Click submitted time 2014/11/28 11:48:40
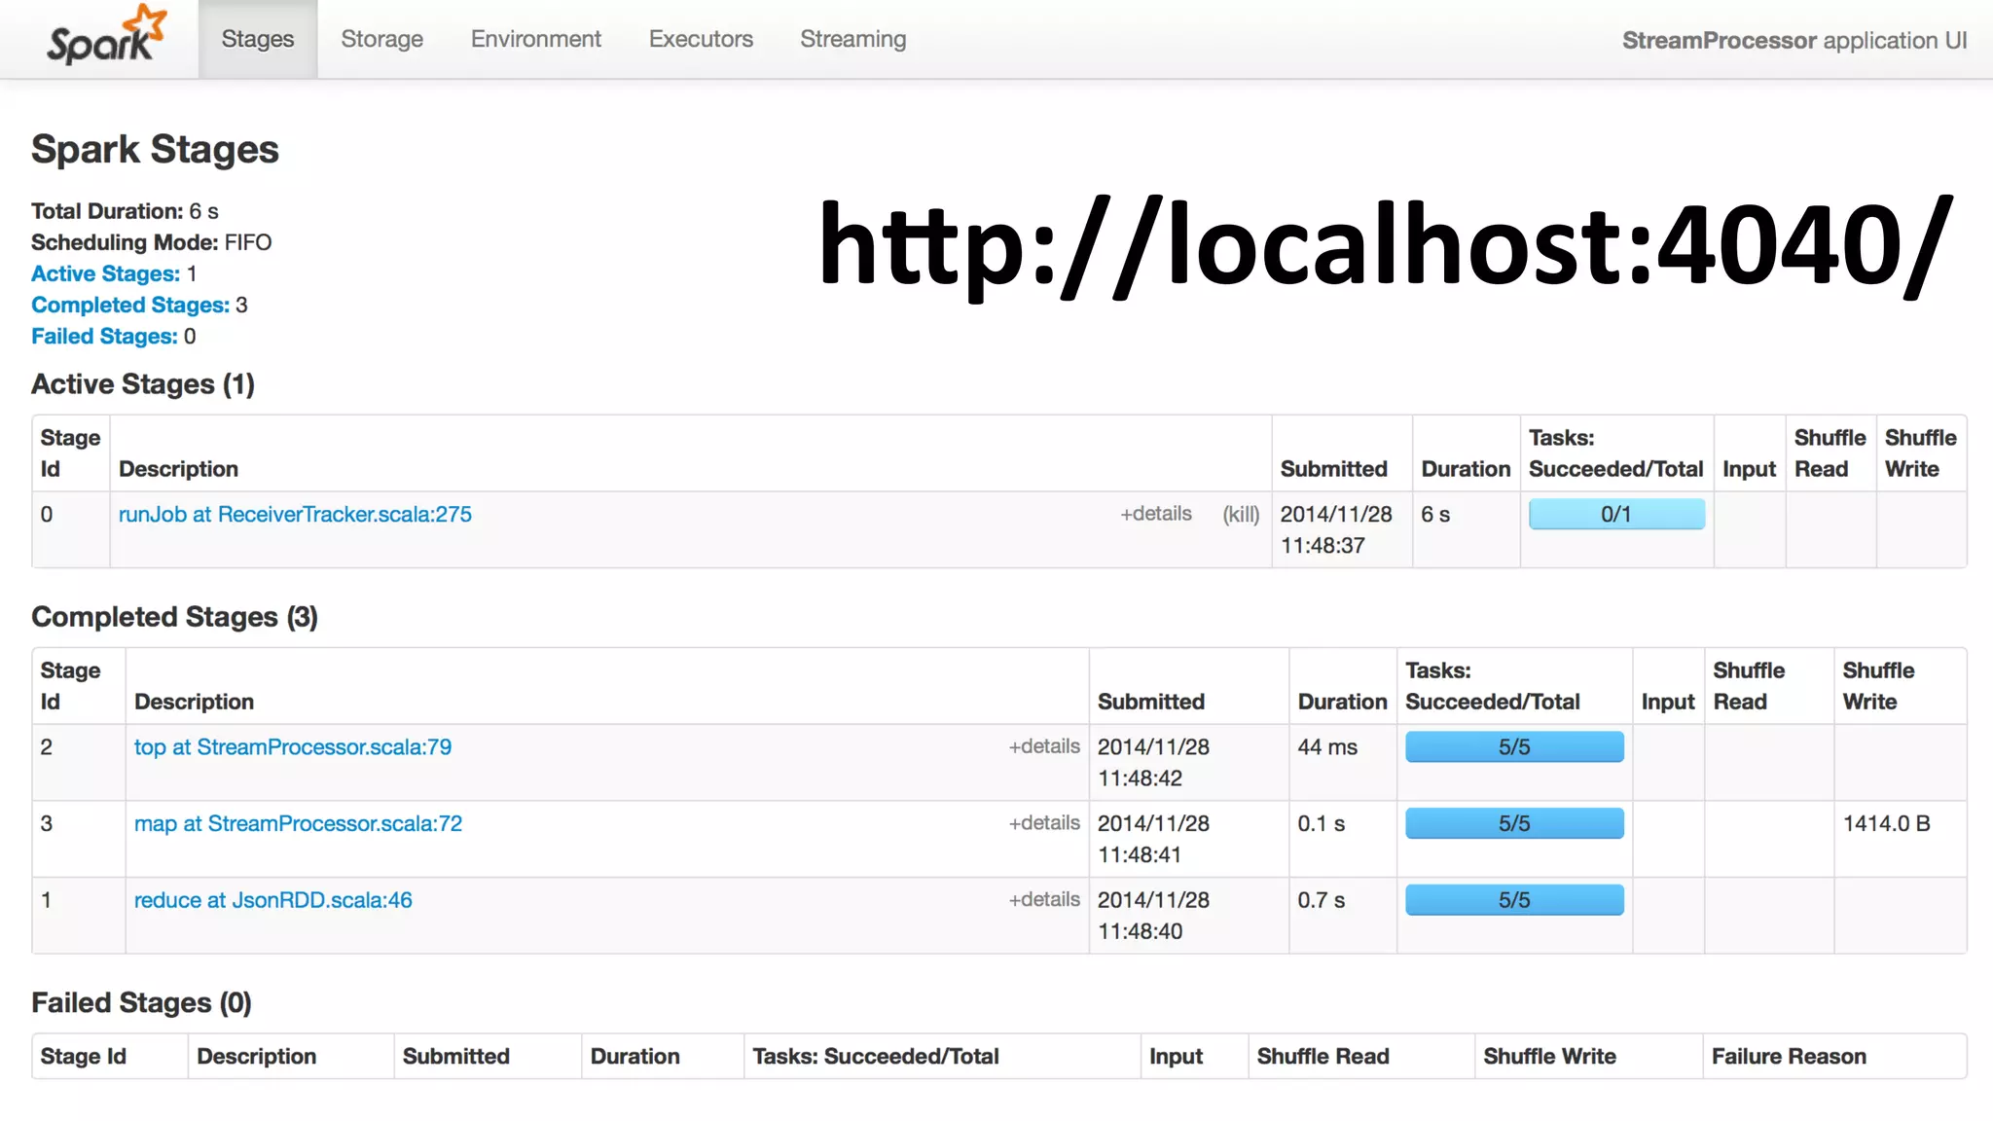1993x1121 pixels. (x=1153, y=916)
